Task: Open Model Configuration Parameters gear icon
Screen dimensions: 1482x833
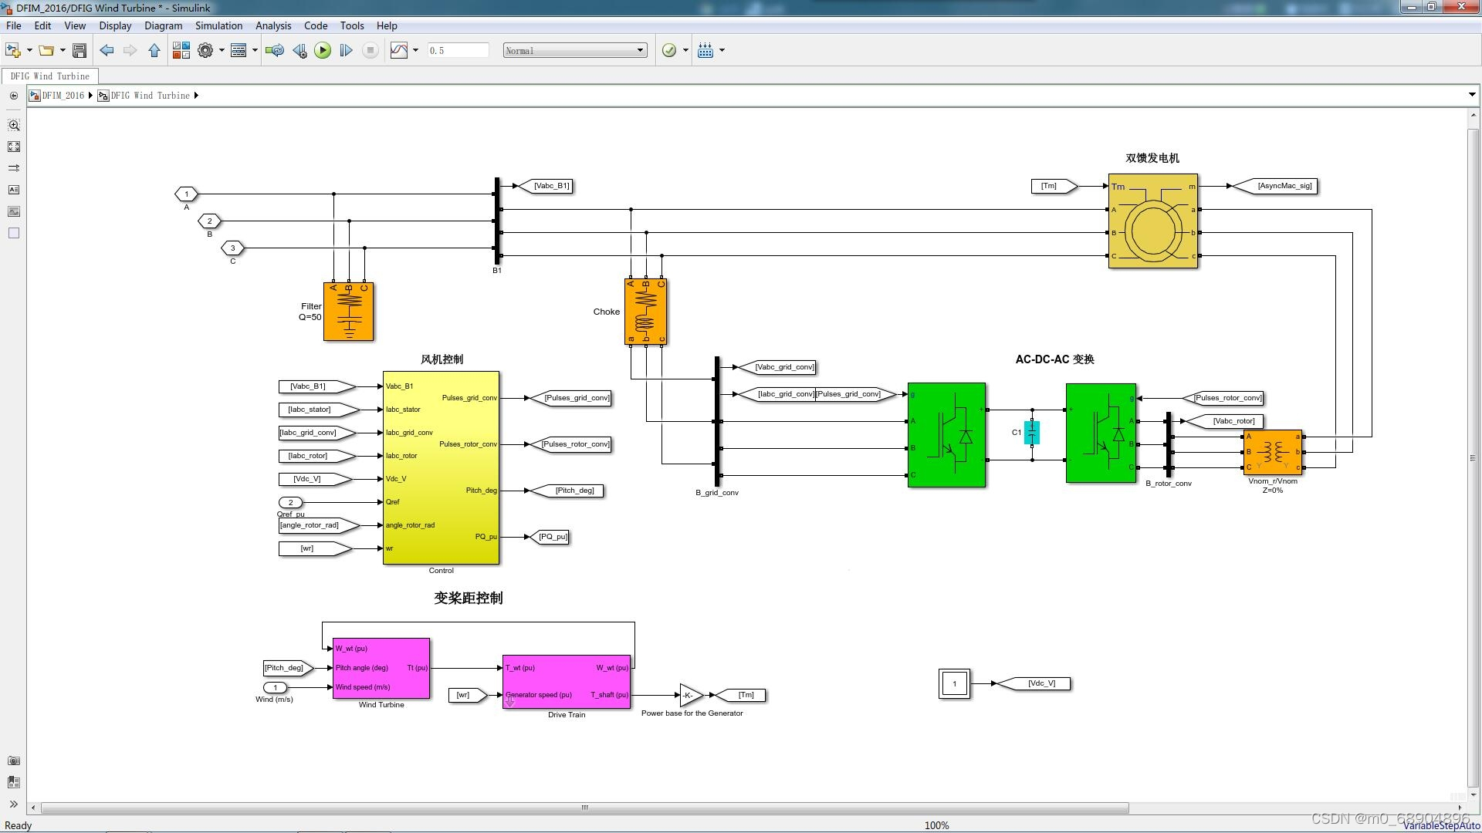Action: (205, 50)
